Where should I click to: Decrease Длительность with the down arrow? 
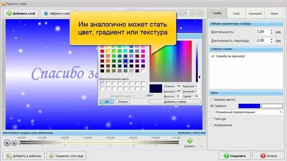pos(272,33)
